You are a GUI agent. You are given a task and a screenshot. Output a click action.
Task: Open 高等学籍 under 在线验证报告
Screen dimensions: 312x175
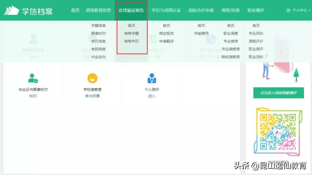pos(131,33)
